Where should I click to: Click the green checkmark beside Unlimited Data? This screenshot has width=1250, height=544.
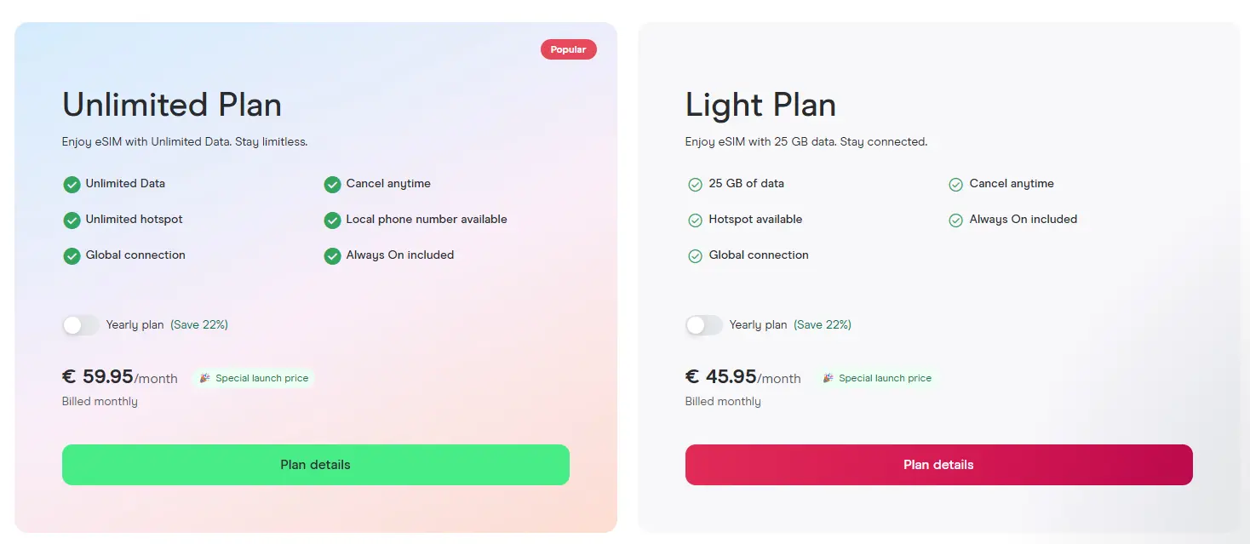tap(72, 184)
